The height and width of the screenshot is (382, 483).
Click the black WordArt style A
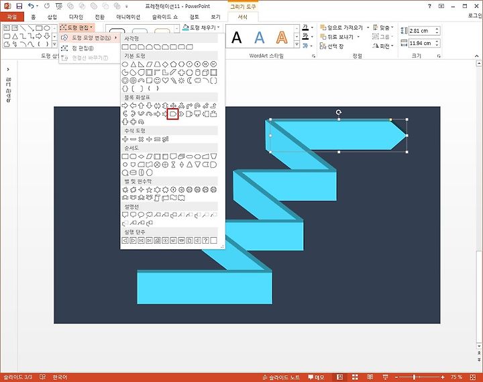tap(237, 38)
